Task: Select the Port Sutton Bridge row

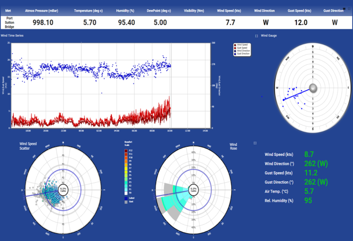Action: [x=10, y=22]
